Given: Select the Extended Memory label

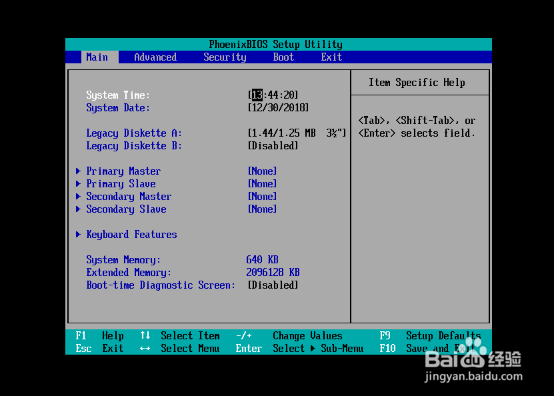Looking at the screenshot, I should [x=129, y=273].
